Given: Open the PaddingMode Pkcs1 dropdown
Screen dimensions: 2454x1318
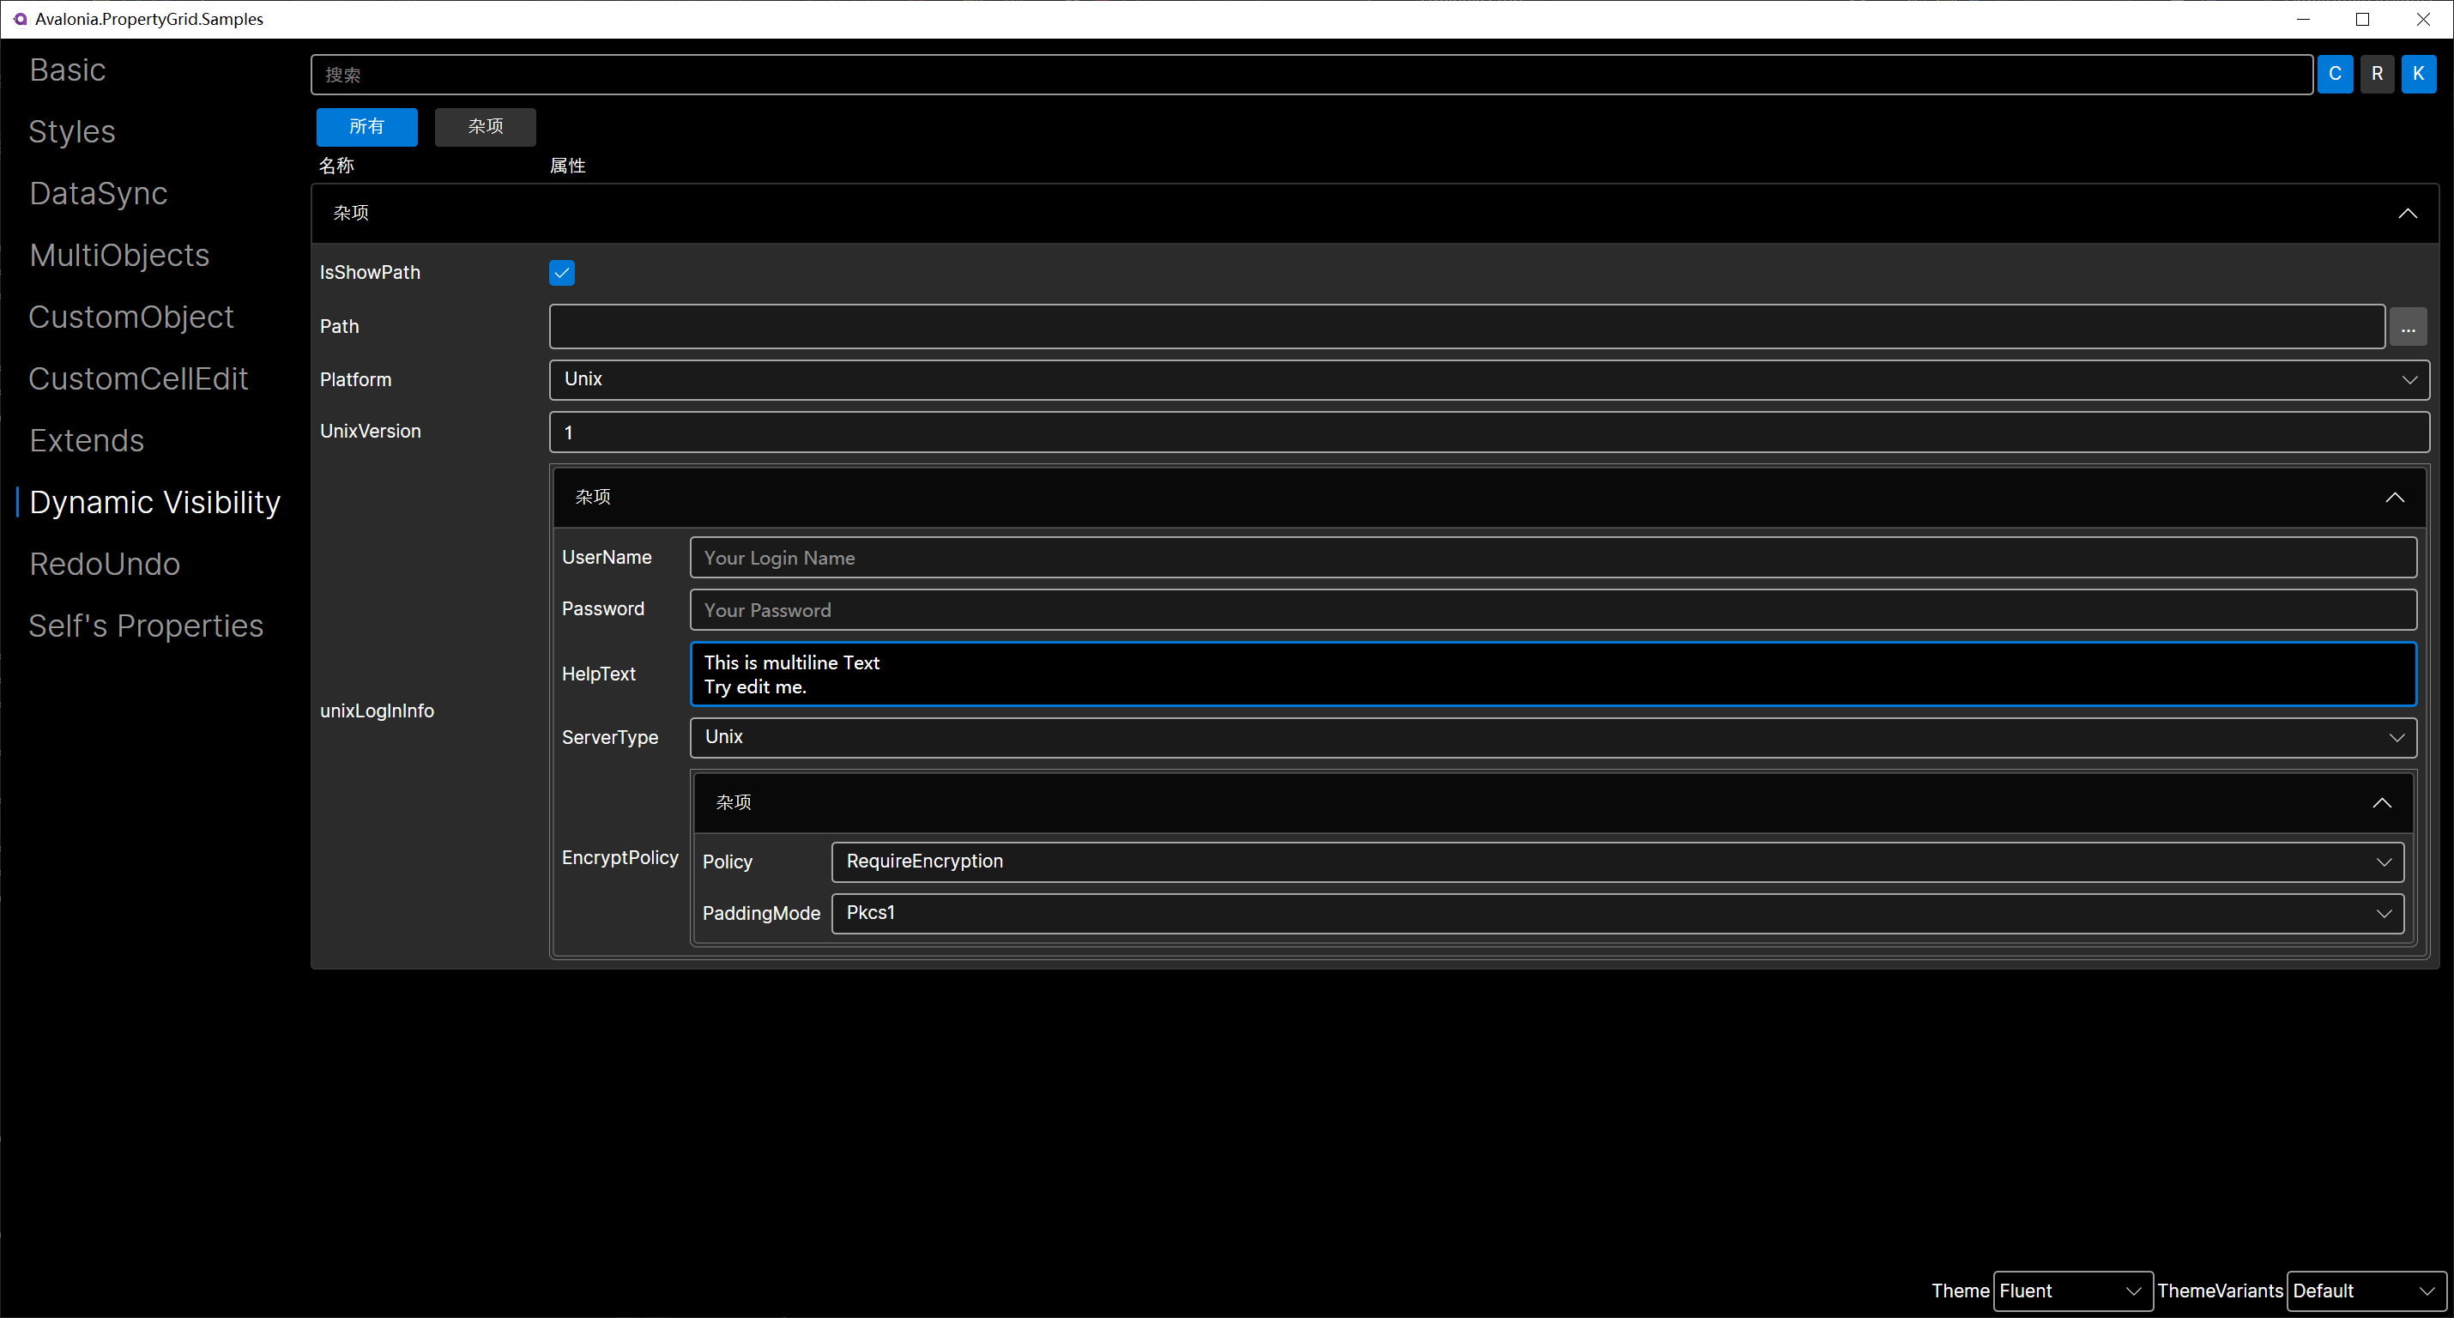Looking at the screenshot, I should click(1617, 913).
